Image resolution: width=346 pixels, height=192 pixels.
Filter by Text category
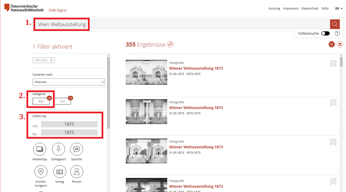click(62, 101)
